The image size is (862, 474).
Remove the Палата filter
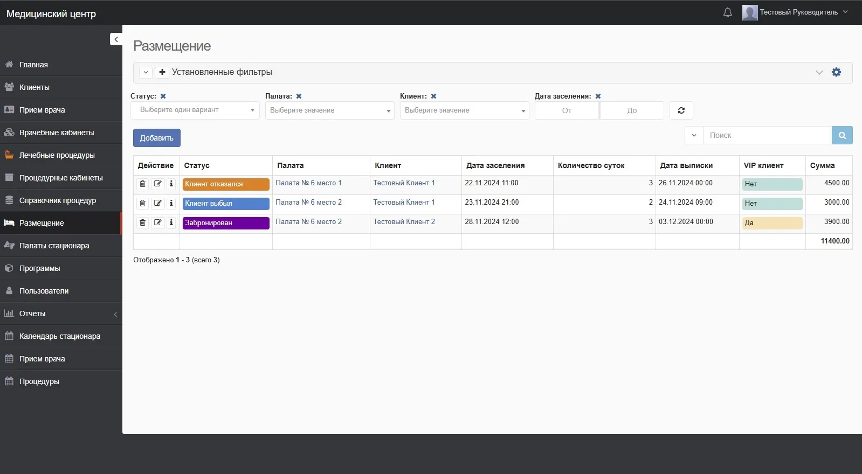pyautogui.click(x=299, y=96)
